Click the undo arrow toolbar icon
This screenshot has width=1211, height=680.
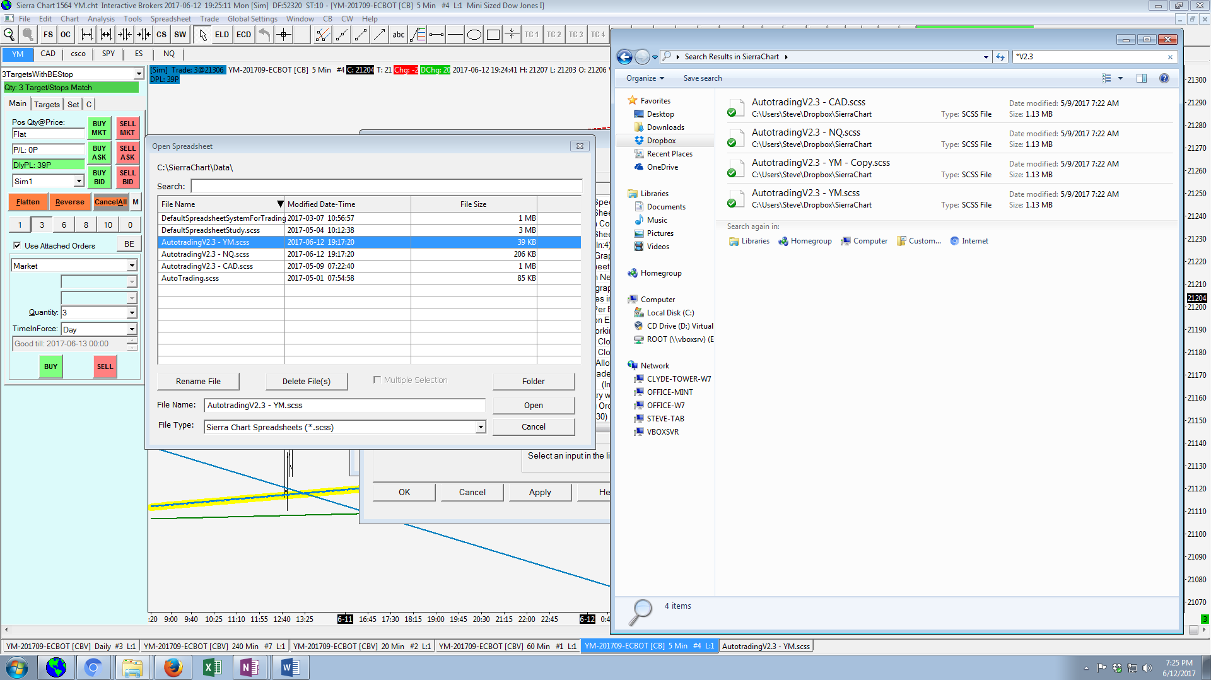pos(264,35)
